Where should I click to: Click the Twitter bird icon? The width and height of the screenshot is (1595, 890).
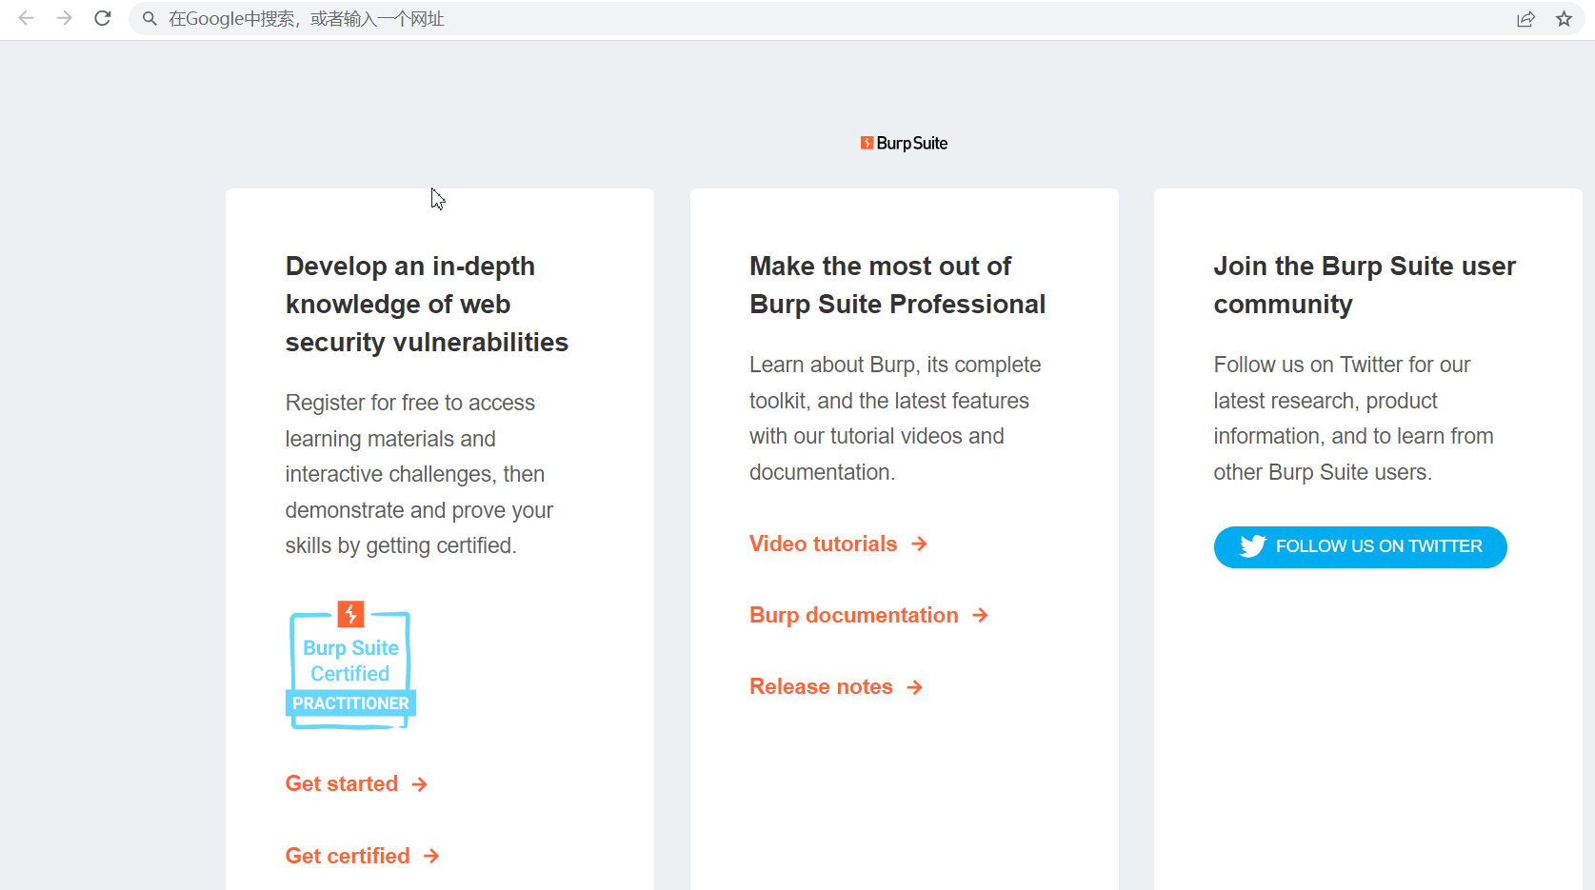point(1252,546)
